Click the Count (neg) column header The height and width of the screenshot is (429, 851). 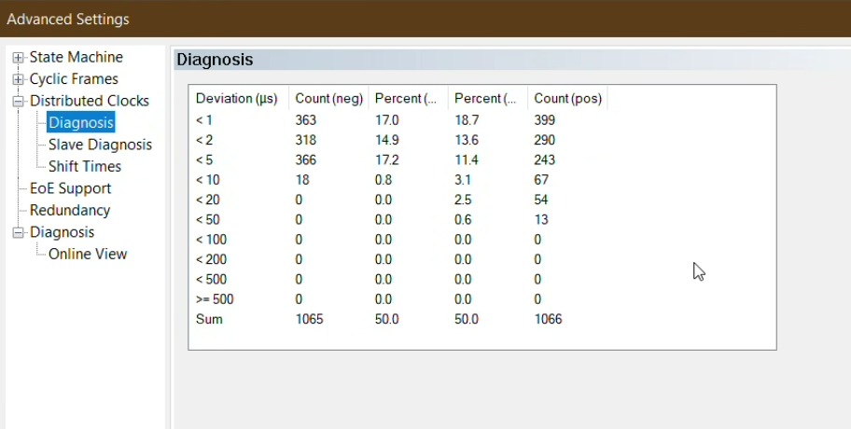tap(327, 99)
